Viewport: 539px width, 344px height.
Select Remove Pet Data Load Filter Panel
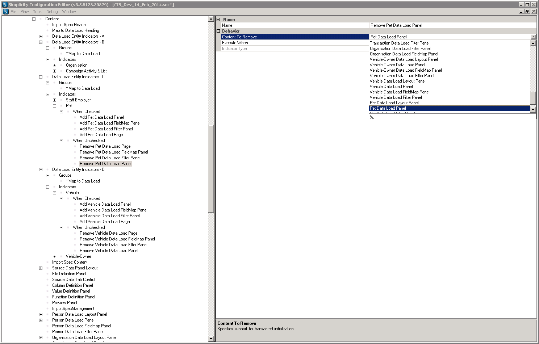[110, 158]
